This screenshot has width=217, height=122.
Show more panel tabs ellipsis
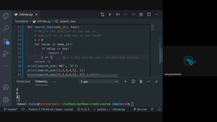[x=55, y=82]
